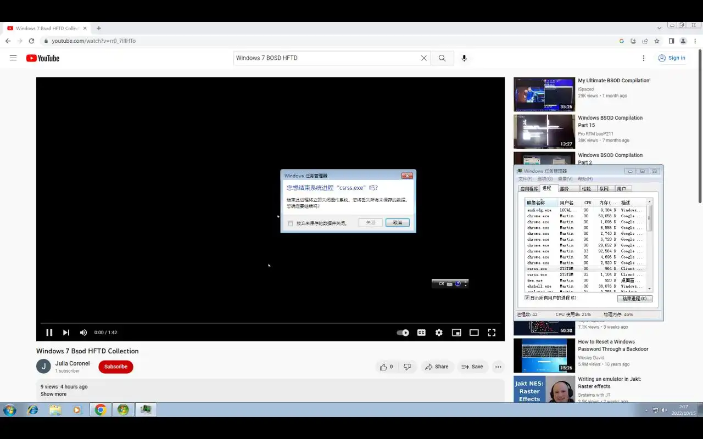Open the player settings gear
This screenshot has width=703, height=439.
click(x=439, y=333)
